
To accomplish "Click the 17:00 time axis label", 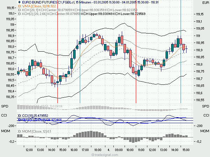I will pos(85,150).
